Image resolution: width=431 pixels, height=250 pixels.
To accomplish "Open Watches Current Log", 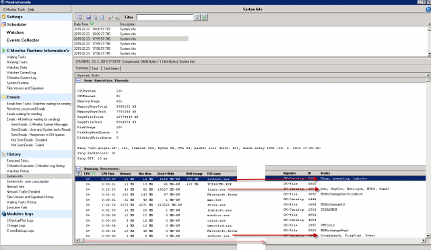I will (x=21, y=73).
